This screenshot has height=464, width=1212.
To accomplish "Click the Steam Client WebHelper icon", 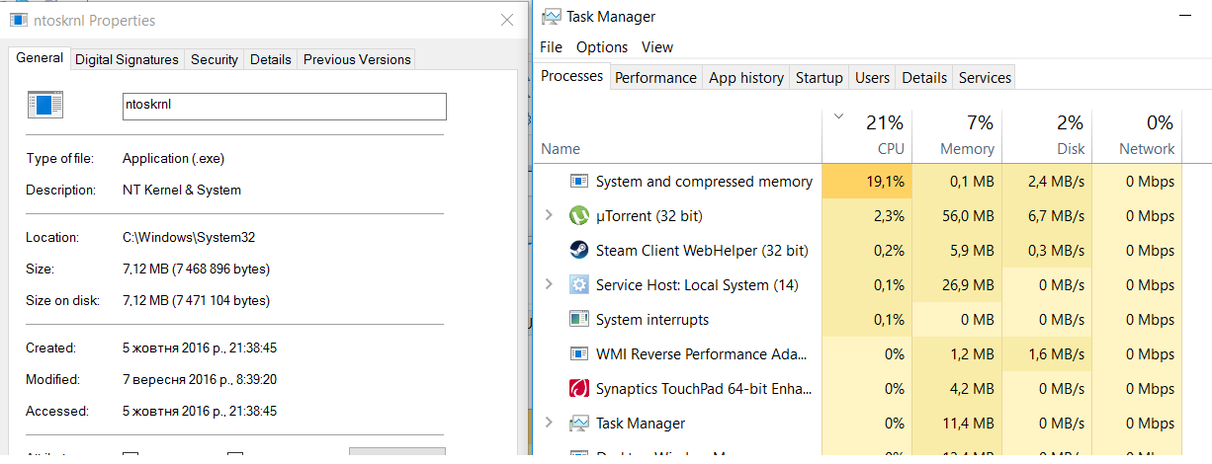I will (579, 251).
